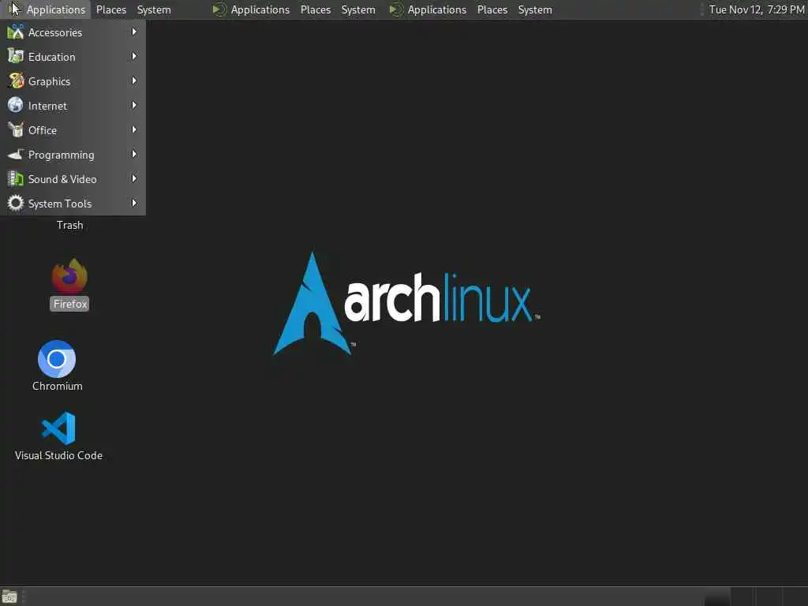
Task: Expand the Programming submenu arrow
Action: pyautogui.click(x=134, y=155)
